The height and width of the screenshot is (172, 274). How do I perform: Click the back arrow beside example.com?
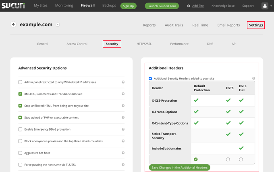13,25
